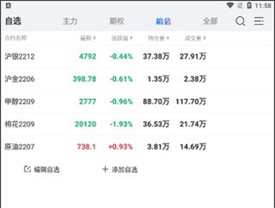Tap the notification icon in status bar
Screen dimensions: 275x208
(8, 6)
